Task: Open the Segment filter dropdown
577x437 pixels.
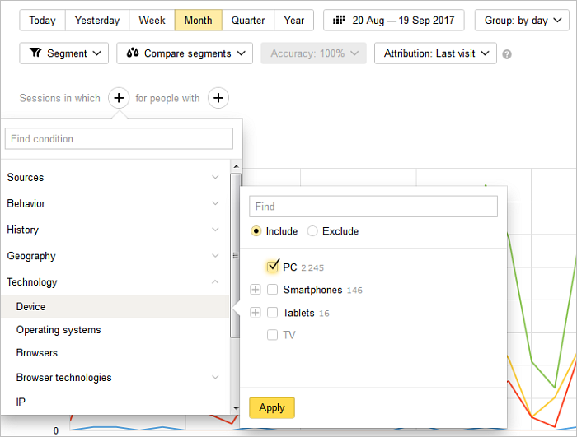Action: (x=63, y=53)
